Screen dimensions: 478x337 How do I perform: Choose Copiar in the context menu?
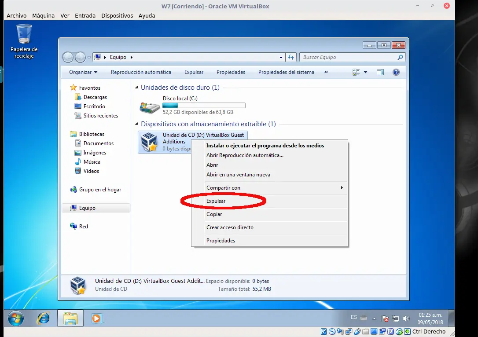(x=269, y=214)
